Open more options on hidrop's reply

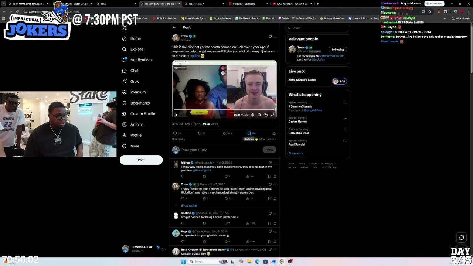pyautogui.click(x=275, y=163)
